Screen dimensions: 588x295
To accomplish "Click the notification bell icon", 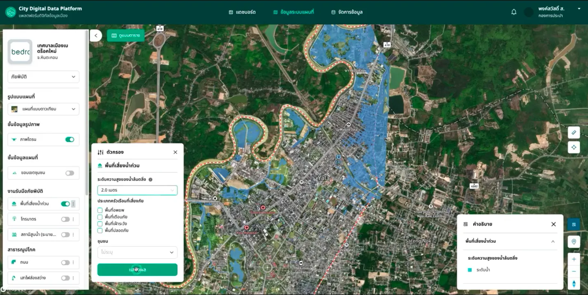I will pyautogui.click(x=514, y=12).
